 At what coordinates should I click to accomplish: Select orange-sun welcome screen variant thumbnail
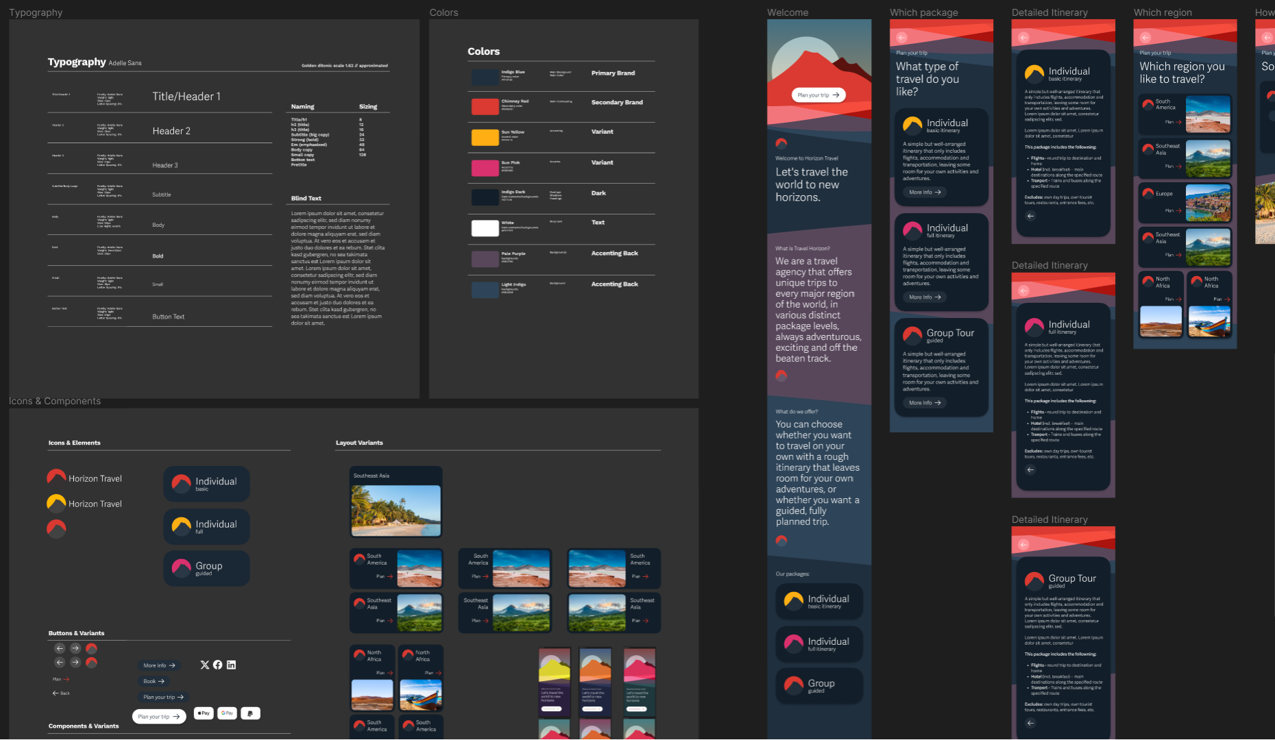[596, 682]
